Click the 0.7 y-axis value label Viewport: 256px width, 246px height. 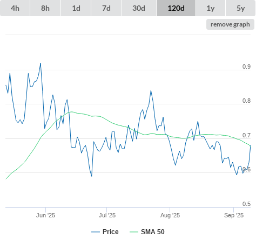(x=246, y=135)
